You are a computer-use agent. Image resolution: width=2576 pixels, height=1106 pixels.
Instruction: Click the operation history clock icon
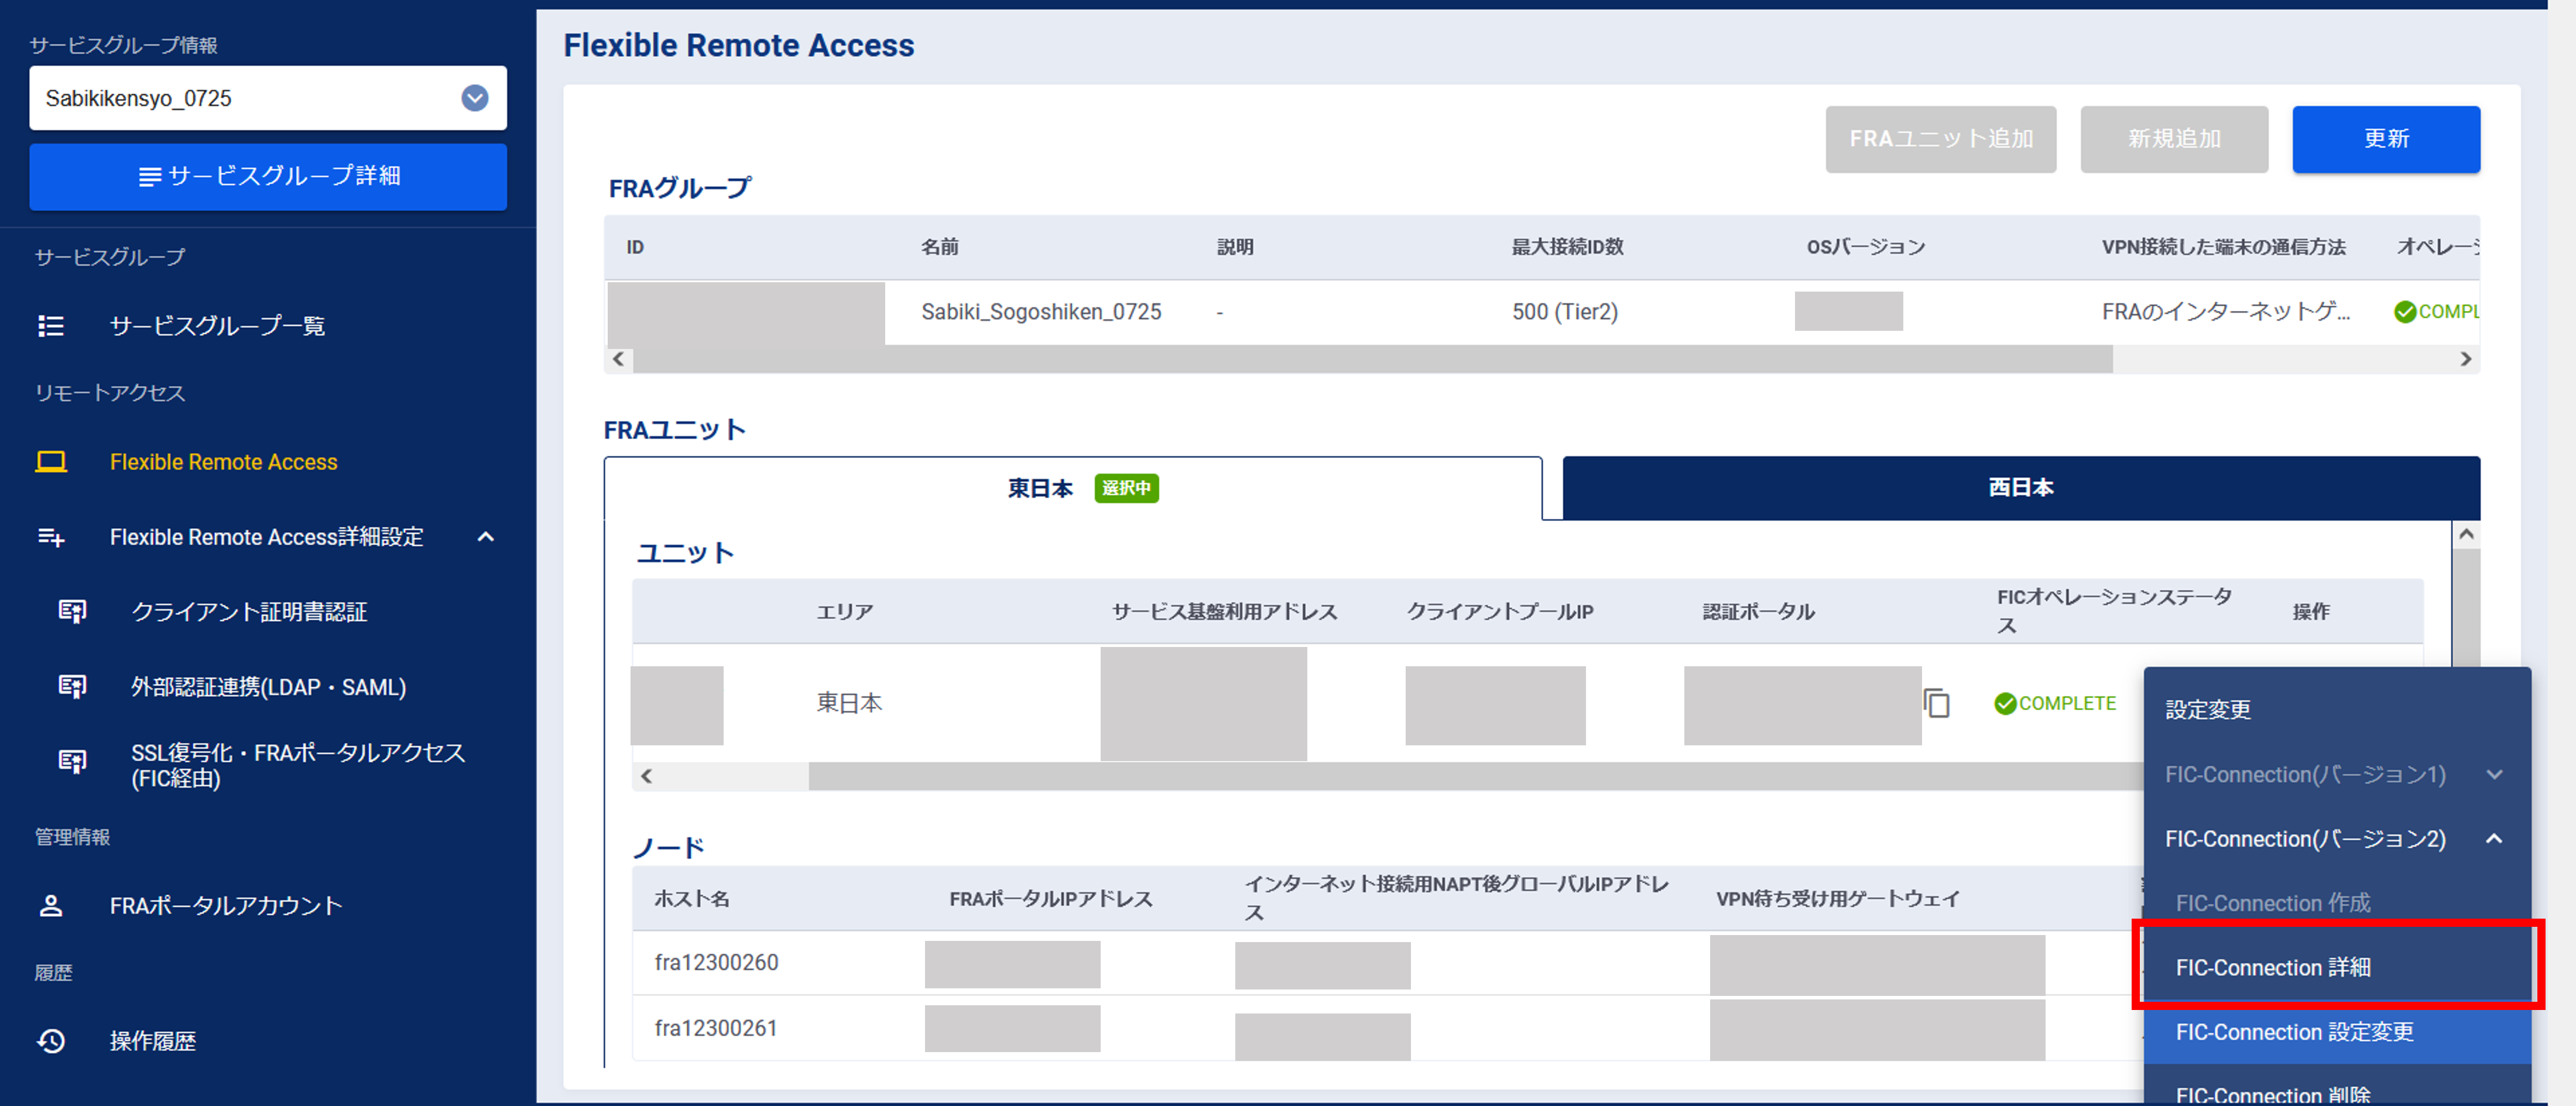(50, 1041)
